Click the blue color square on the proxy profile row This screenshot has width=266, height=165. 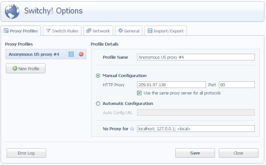[71, 54]
